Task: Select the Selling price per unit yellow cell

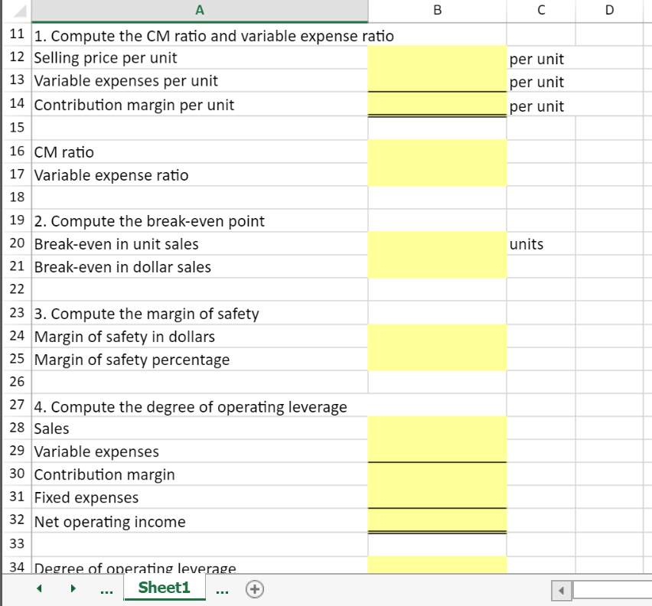Action: [x=438, y=58]
